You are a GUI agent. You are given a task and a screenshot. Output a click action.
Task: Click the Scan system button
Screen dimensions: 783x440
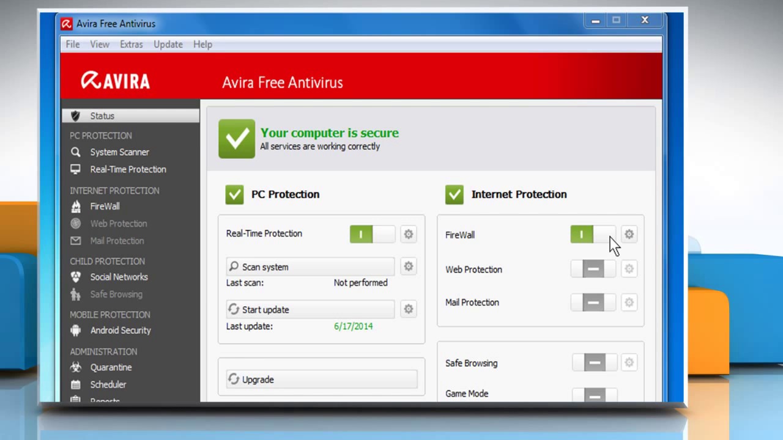tap(310, 266)
